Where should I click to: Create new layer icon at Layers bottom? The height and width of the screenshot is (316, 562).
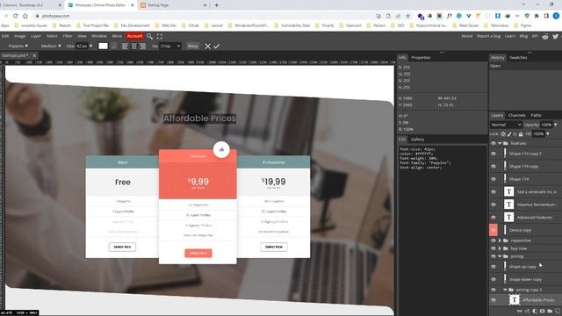(558, 312)
